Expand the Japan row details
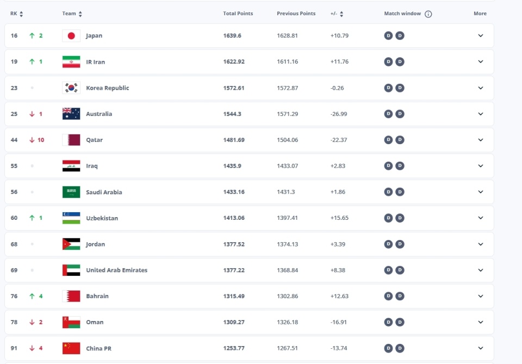This screenshot has width=522, height=364. [x=480, y=36]
